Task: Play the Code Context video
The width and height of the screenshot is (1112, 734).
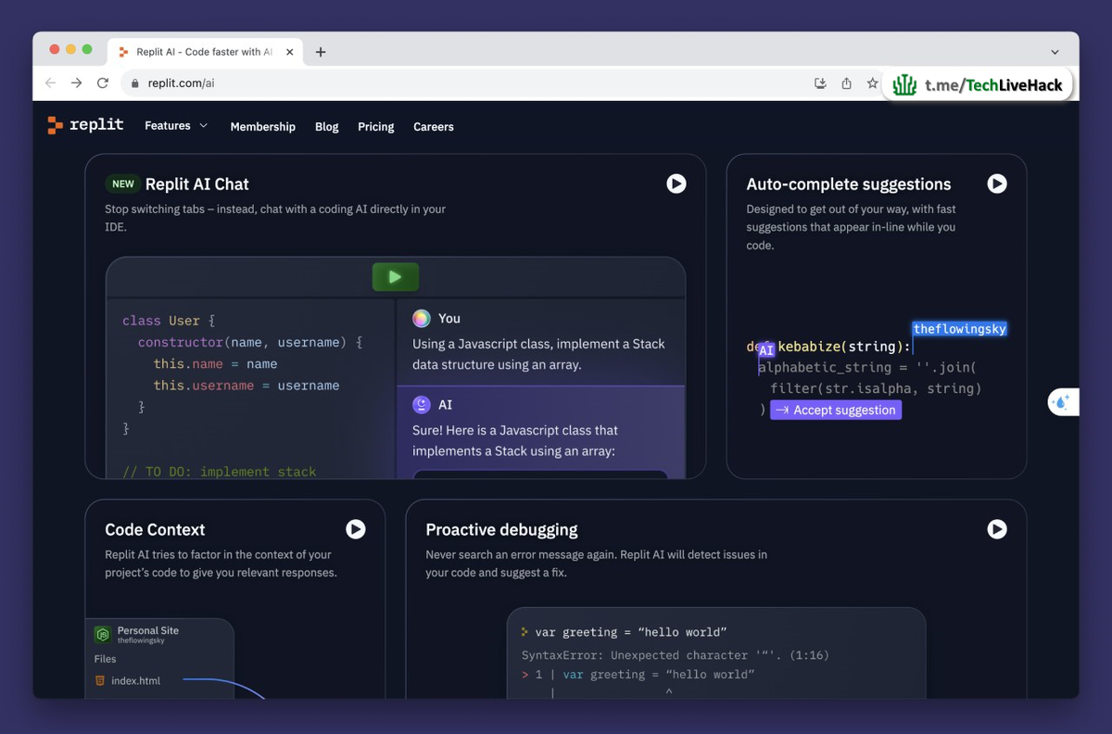Action: coord(356,529)
